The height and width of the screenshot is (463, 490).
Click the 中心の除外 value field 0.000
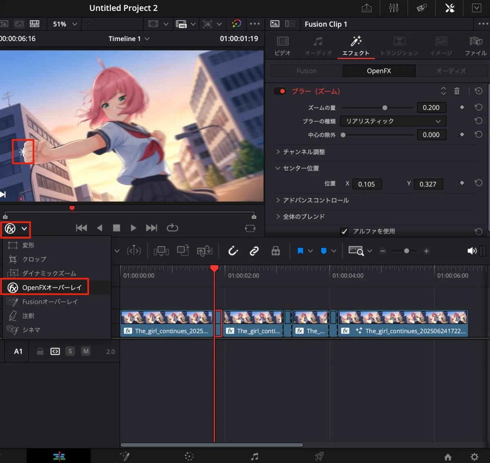(432, 135)
